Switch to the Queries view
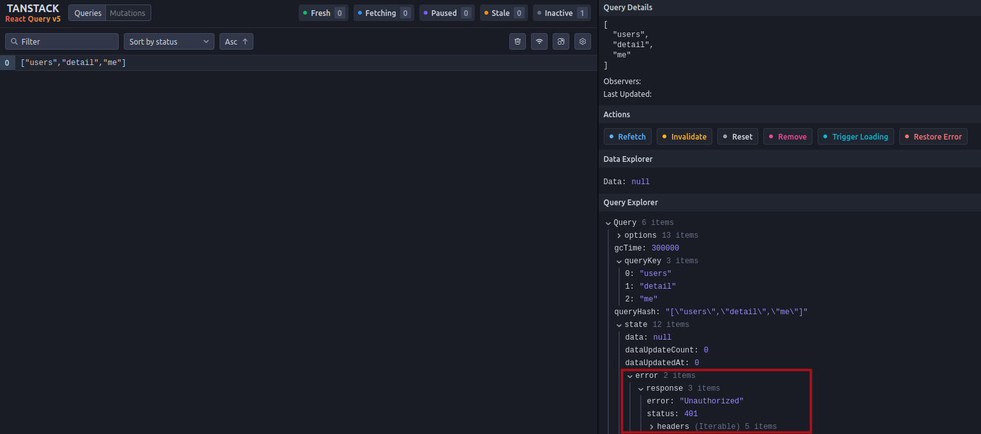The image size is (981, 434). pyautogui.click(x=87, y=13)
